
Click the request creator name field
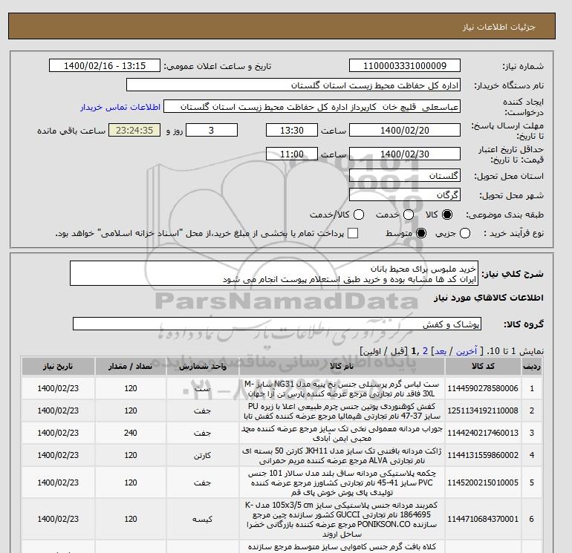point(312,107)
